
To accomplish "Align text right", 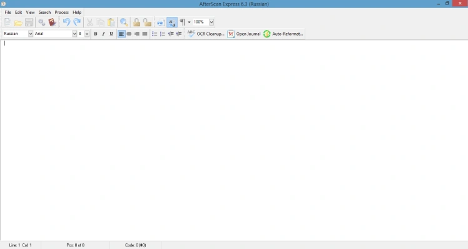I will pos(137,34).
